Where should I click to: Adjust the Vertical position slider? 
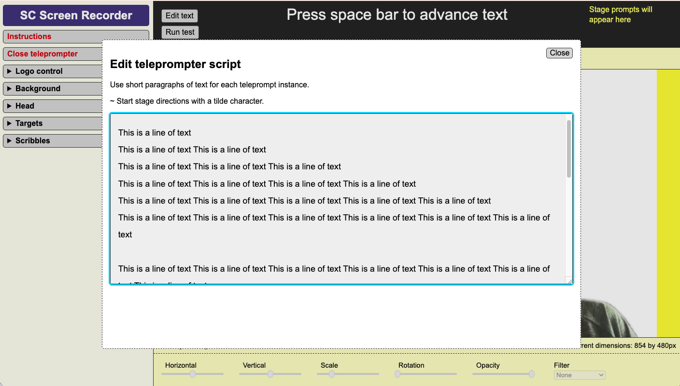pos(270,374)
